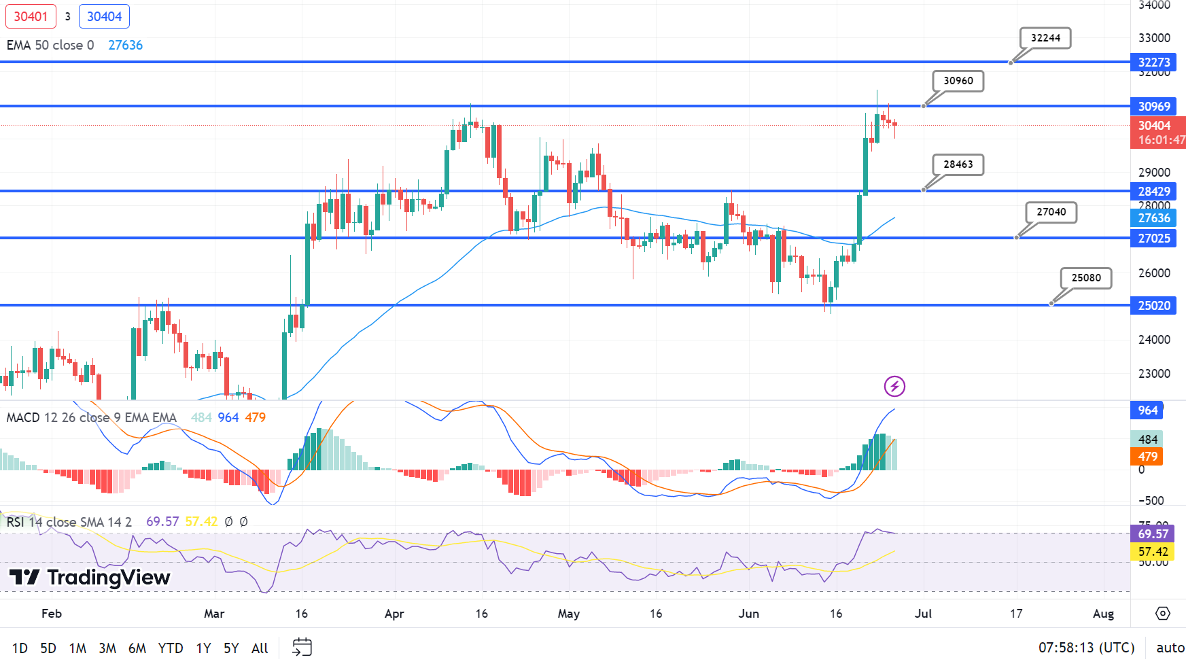Click the blue buy price 30404
This screenshot has width=1186, height=666.
click(x=104, y=16)
